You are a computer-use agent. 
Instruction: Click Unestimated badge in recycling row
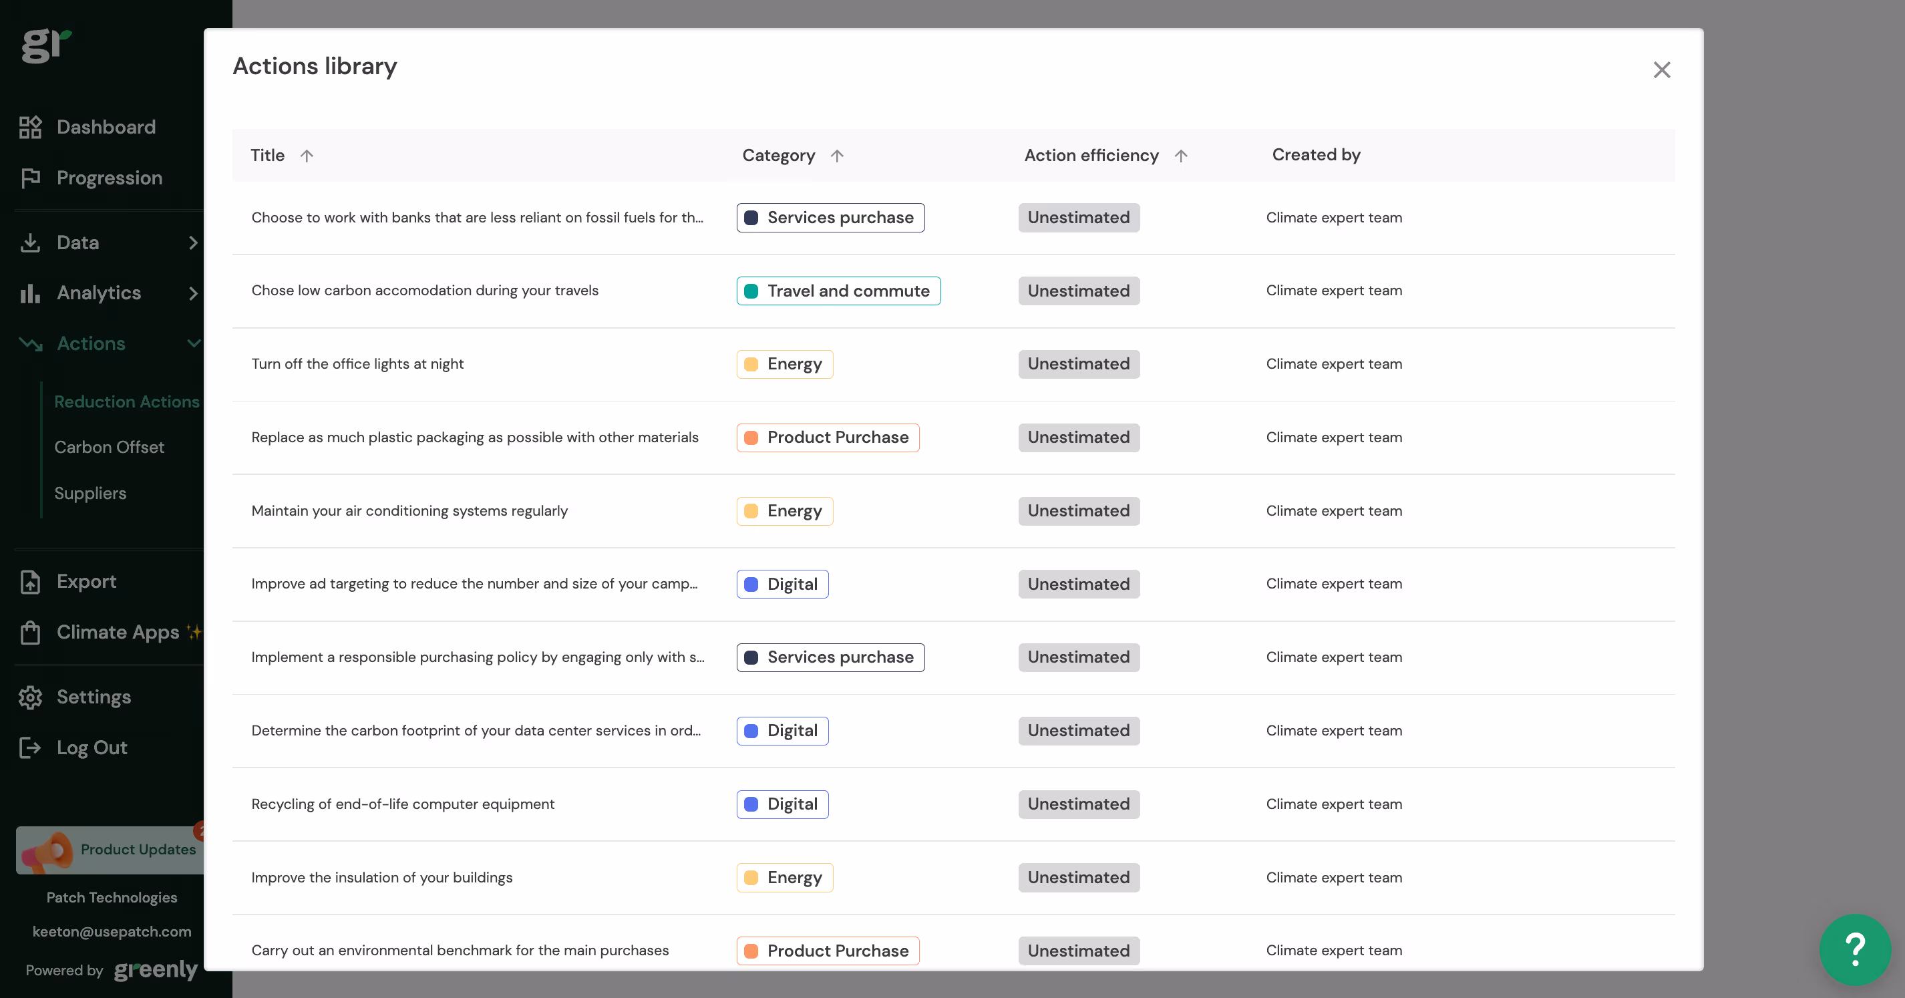(1078, 804)
